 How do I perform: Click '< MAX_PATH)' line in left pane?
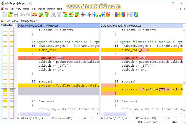click(59, 50)
